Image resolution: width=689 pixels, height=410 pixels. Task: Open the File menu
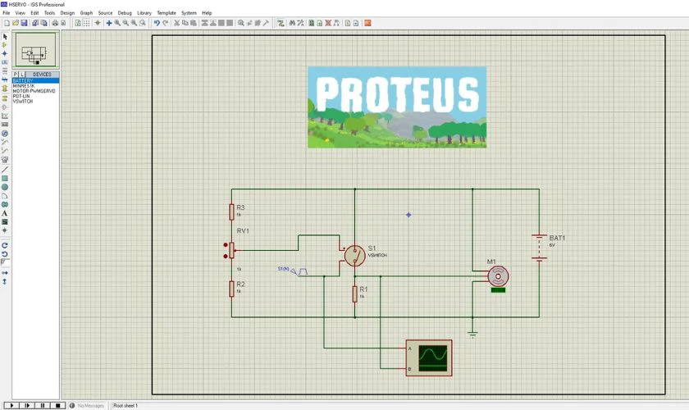pyautogui.click(x=7, y=13)
